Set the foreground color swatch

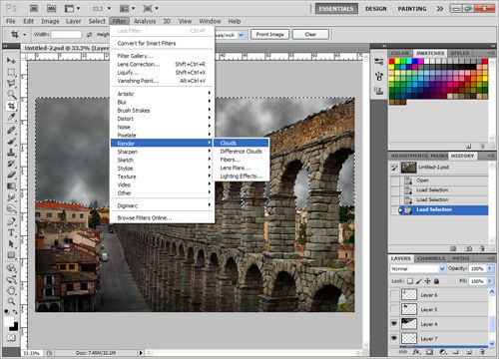[x=8, y=321]
